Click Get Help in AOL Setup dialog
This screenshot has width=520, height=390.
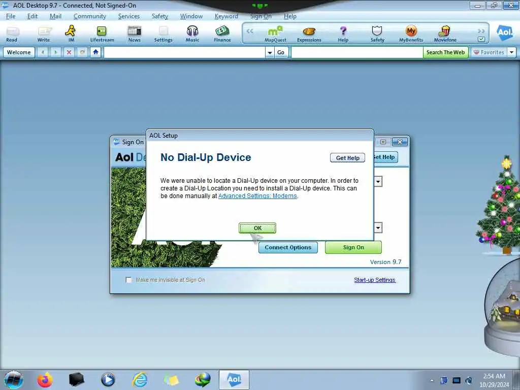(347, 158)
